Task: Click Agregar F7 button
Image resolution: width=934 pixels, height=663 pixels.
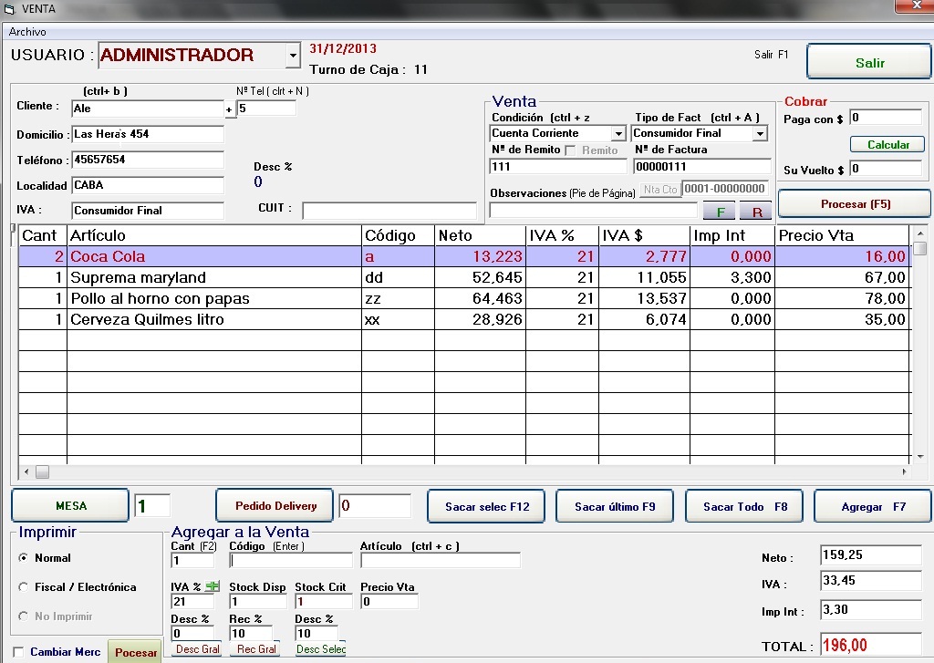Action: coord(873,506)
